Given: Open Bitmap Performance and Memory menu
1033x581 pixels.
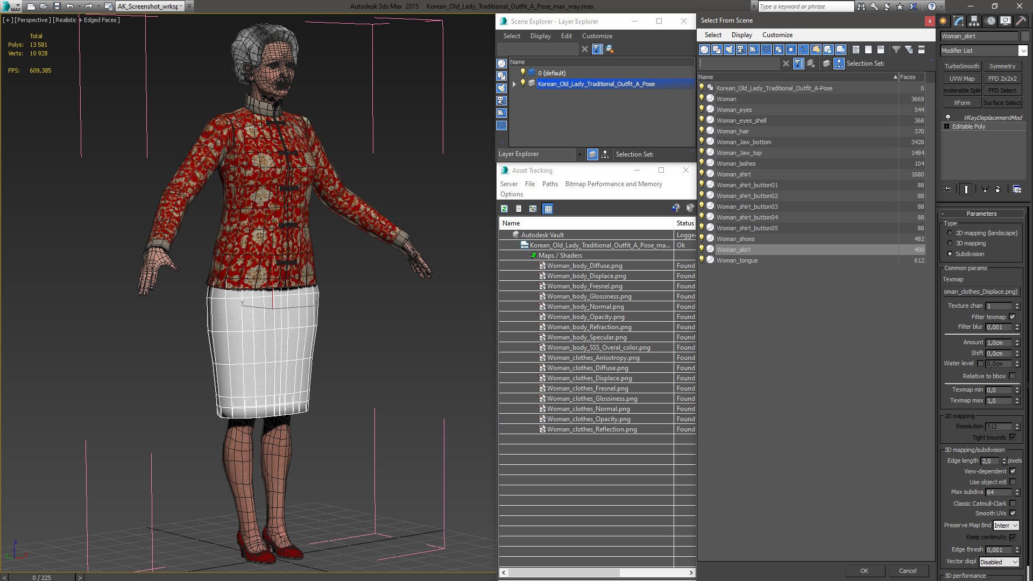Looking at the screenshot, I should [x=613, y=184].
